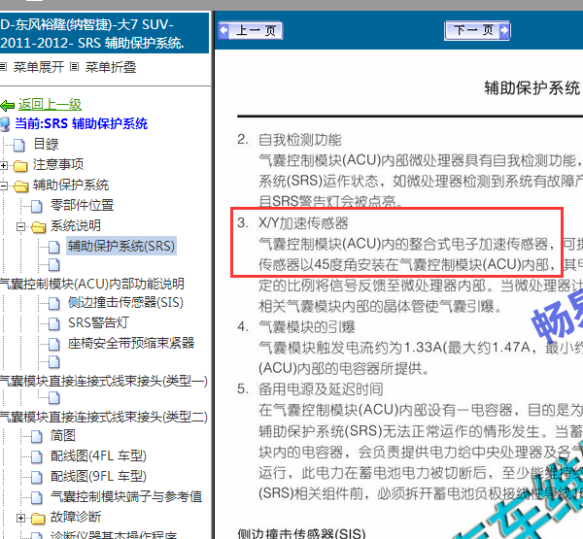Click the 菜单折叠 list icon

75,67
